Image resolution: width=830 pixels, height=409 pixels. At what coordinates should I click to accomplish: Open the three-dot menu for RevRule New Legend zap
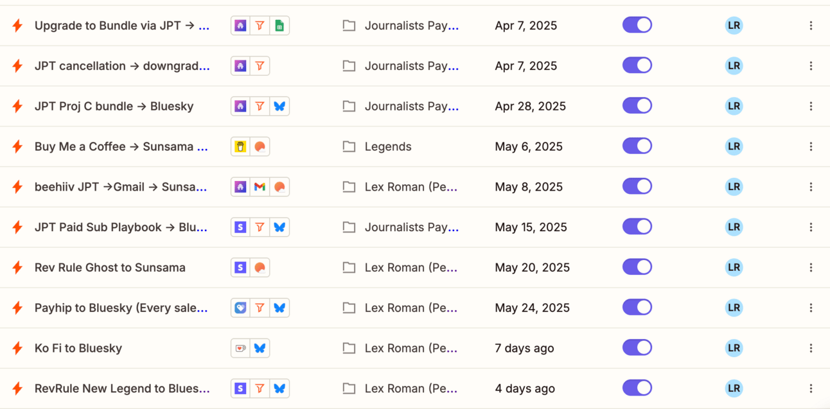(811, 388)
